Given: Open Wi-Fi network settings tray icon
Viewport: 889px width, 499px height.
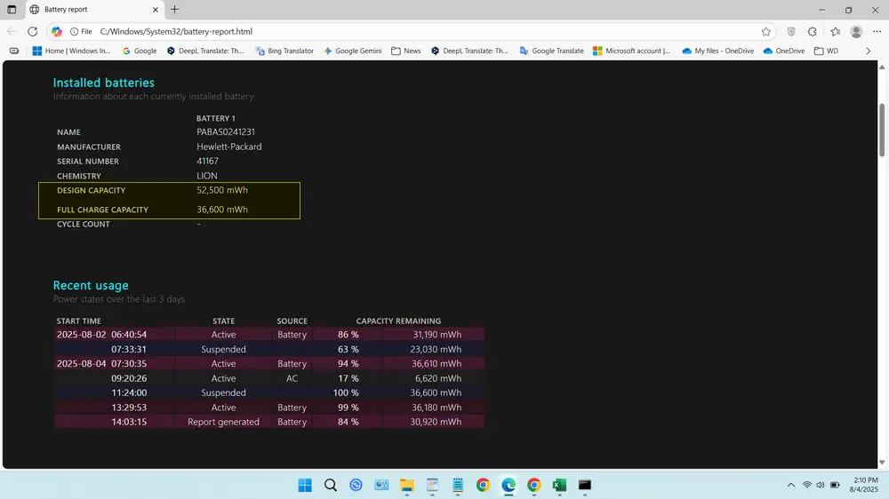Looking at the screenshot, I should [x=807, y=486].
